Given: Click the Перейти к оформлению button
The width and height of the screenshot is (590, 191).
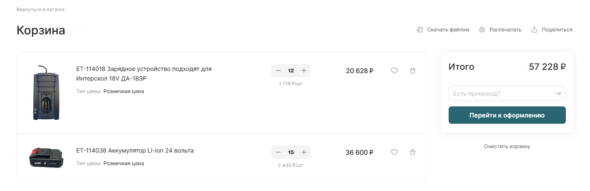Looking at the screenshot, I should click(507, 115).
